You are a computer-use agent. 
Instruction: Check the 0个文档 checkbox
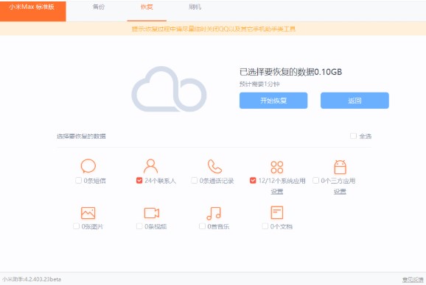click(x=265, y=226)
